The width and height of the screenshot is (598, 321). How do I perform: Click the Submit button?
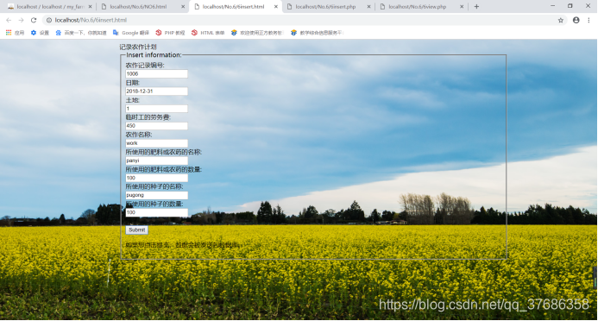(x=136, y=230)
